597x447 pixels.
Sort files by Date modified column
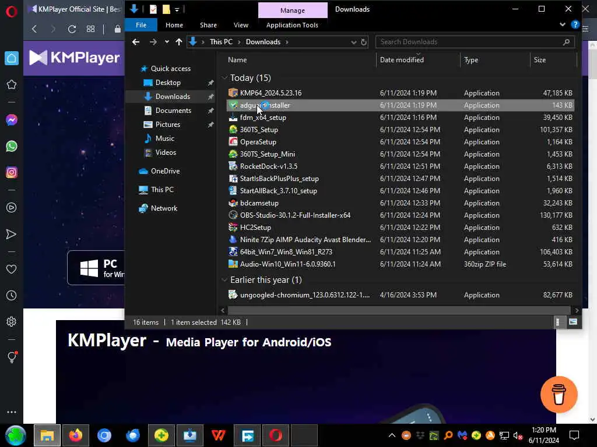pos(402,60)
